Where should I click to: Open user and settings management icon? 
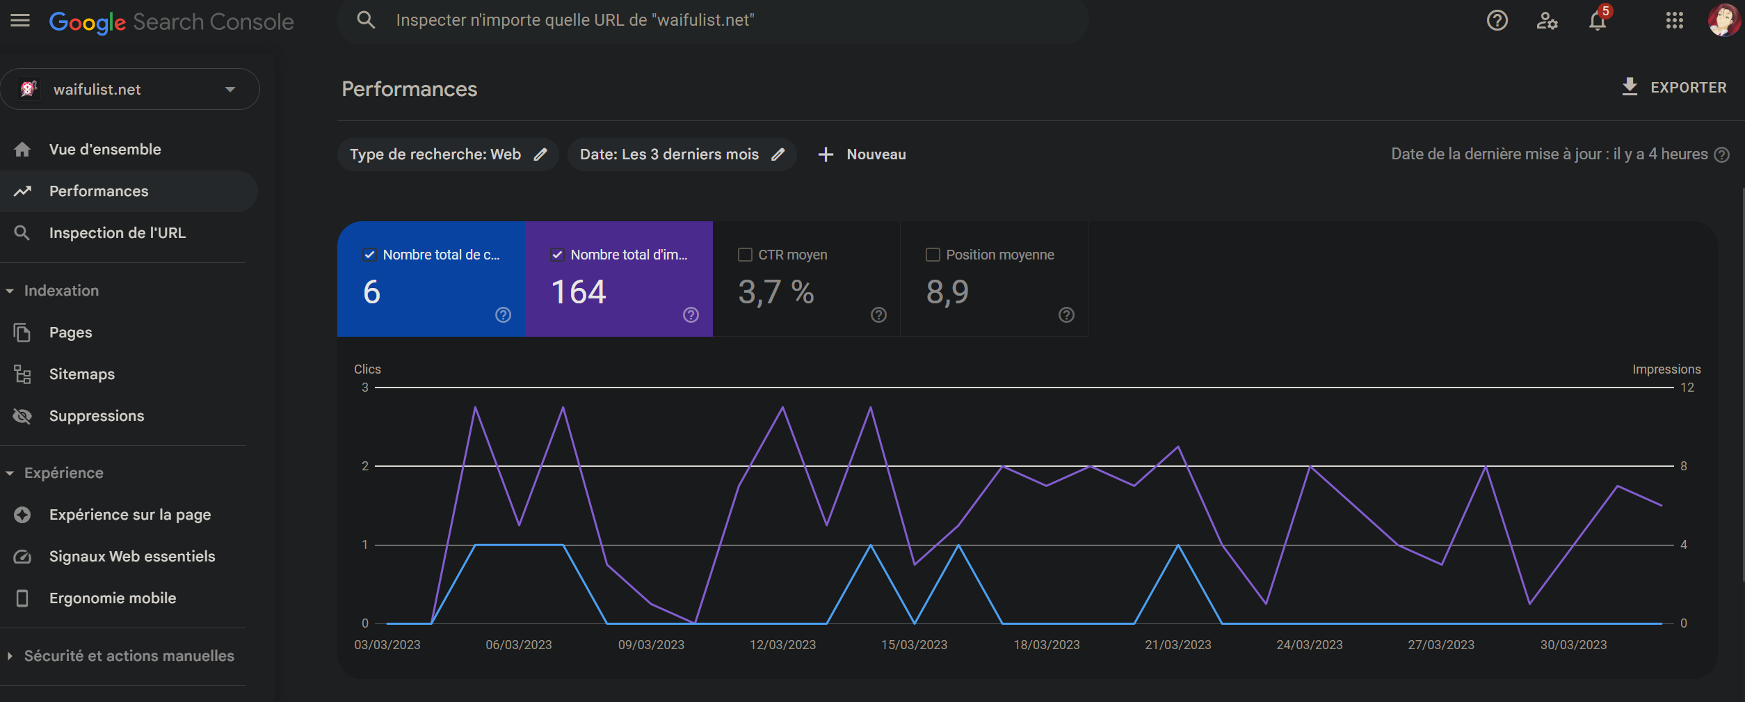pyautogui.click(x=1547, y=21)
